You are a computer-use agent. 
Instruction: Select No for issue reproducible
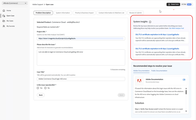(x=45, y=88)
